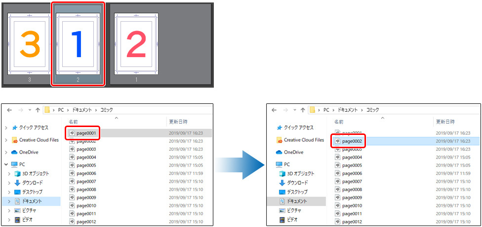Open クイック アクセス star icon in left window
Viewport: 482px width, 227px height.
tap(14, 128)
